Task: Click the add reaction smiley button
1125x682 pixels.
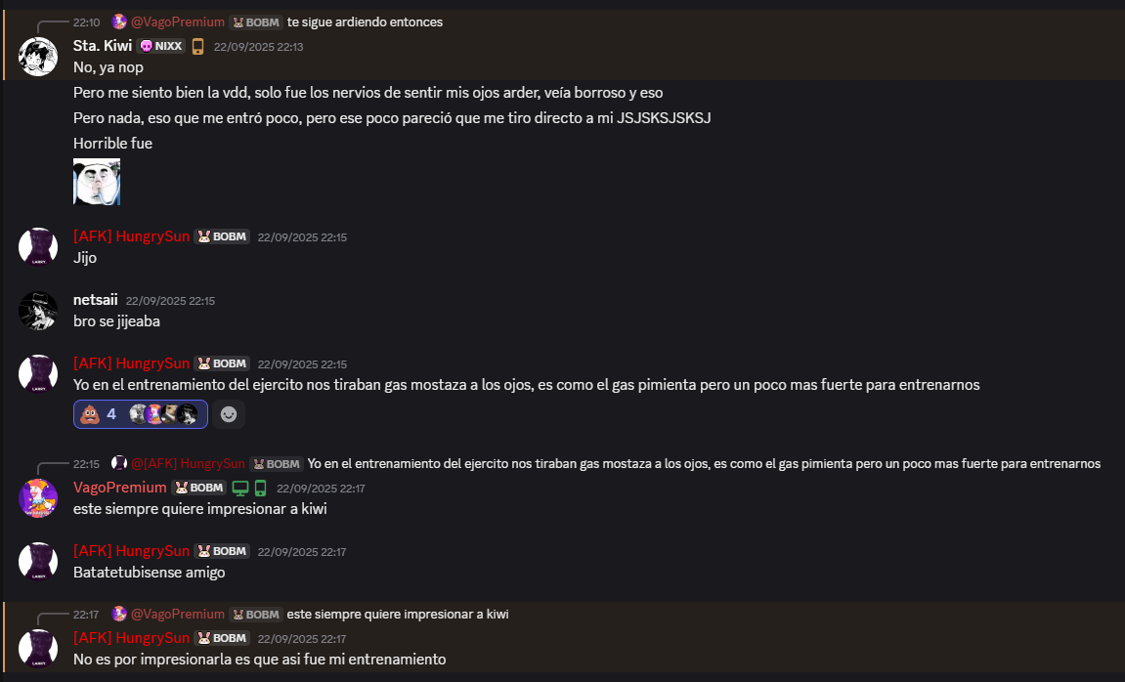Action: pos(229,414)
